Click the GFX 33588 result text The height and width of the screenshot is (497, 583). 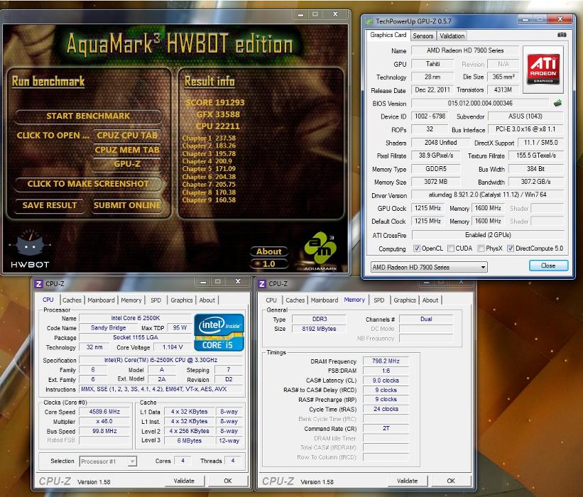click(218, 114)
